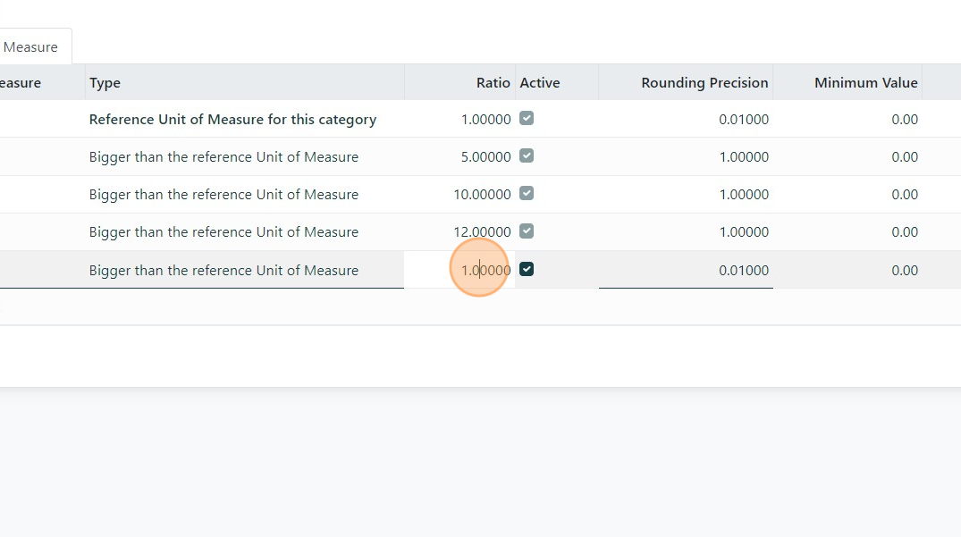
Task: Uncheck the dark Active checkbox in edited row
Action: click(x=527, y=269)
